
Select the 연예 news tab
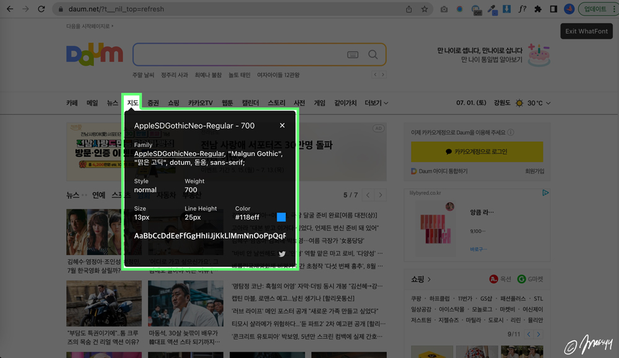98,195
